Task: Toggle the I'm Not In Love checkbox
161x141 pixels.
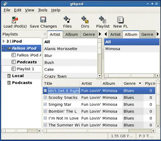Action: tap(45, 118)
